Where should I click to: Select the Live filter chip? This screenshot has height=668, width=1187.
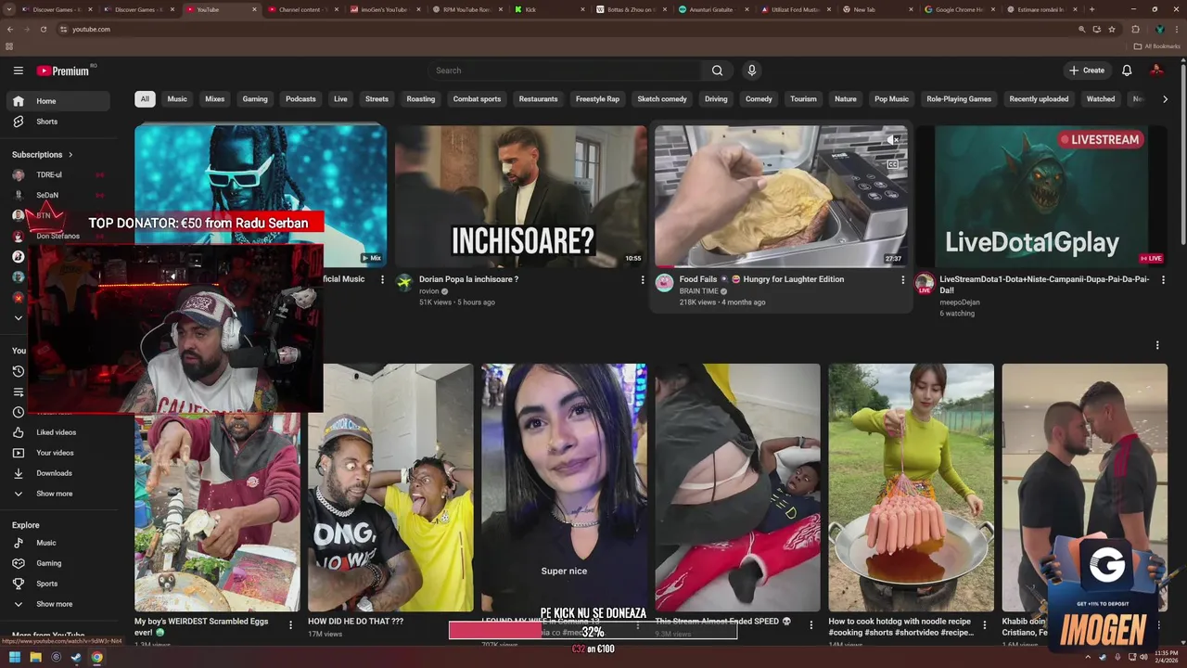(x=340, y=99)
